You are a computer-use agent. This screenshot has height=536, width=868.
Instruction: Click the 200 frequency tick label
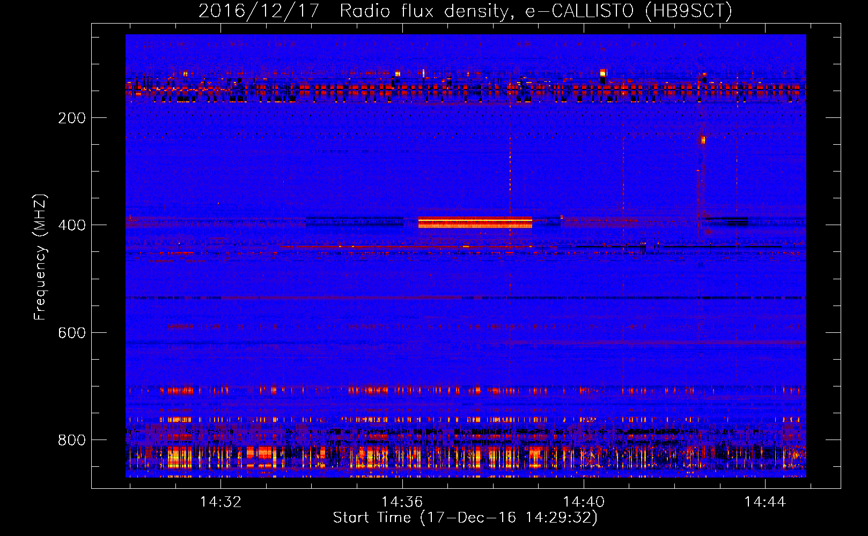[x=72, y=118]
